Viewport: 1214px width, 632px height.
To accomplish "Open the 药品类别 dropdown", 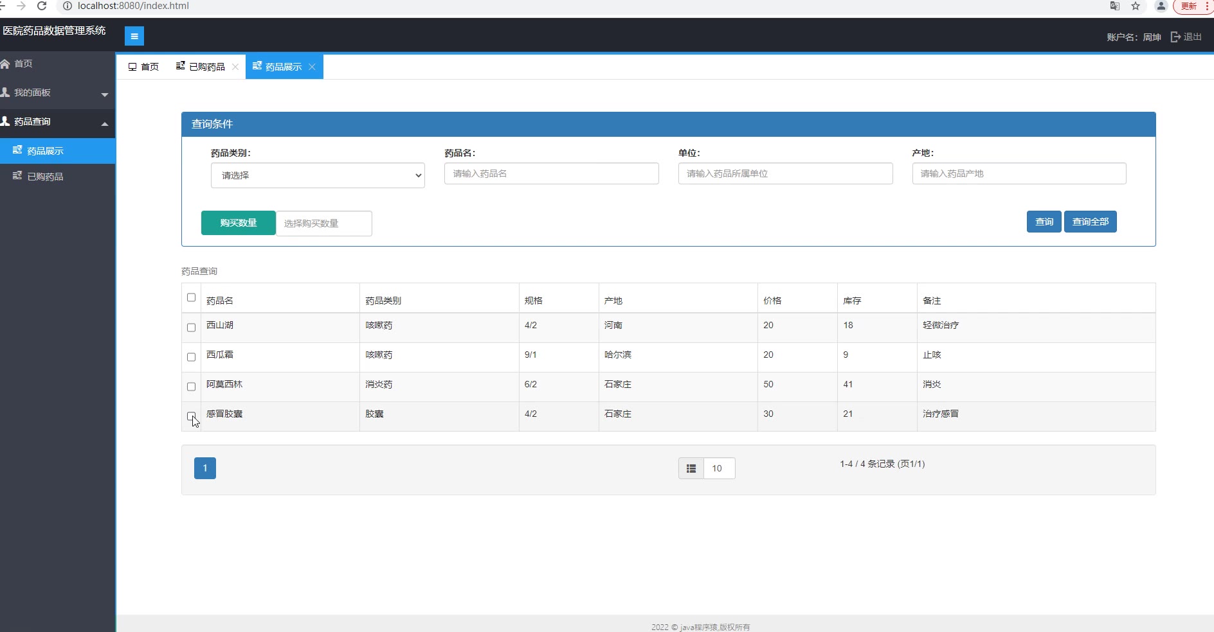I will 318,175.
